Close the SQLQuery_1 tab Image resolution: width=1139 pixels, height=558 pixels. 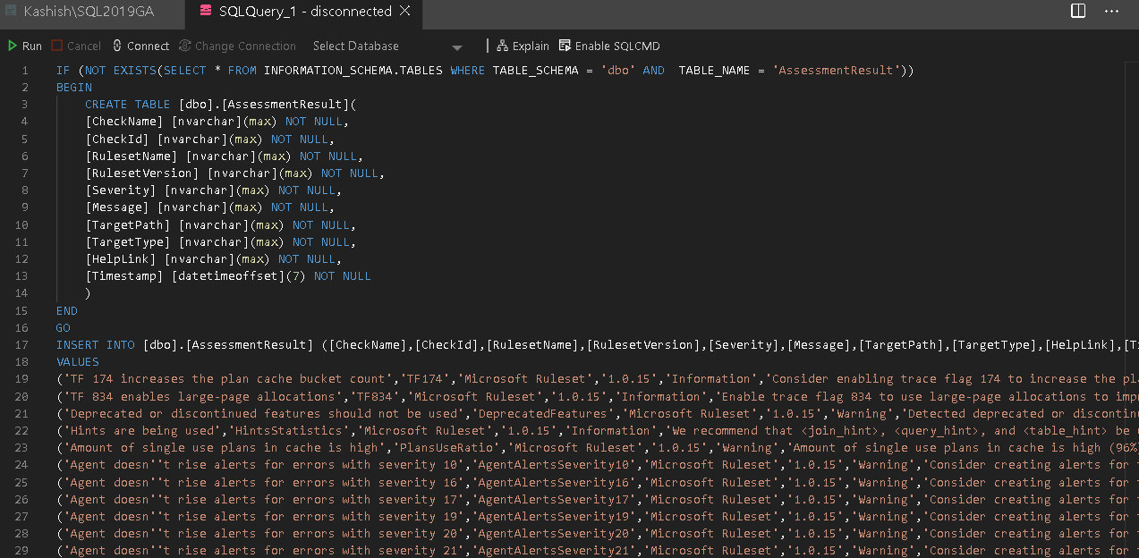pos(405,12)
